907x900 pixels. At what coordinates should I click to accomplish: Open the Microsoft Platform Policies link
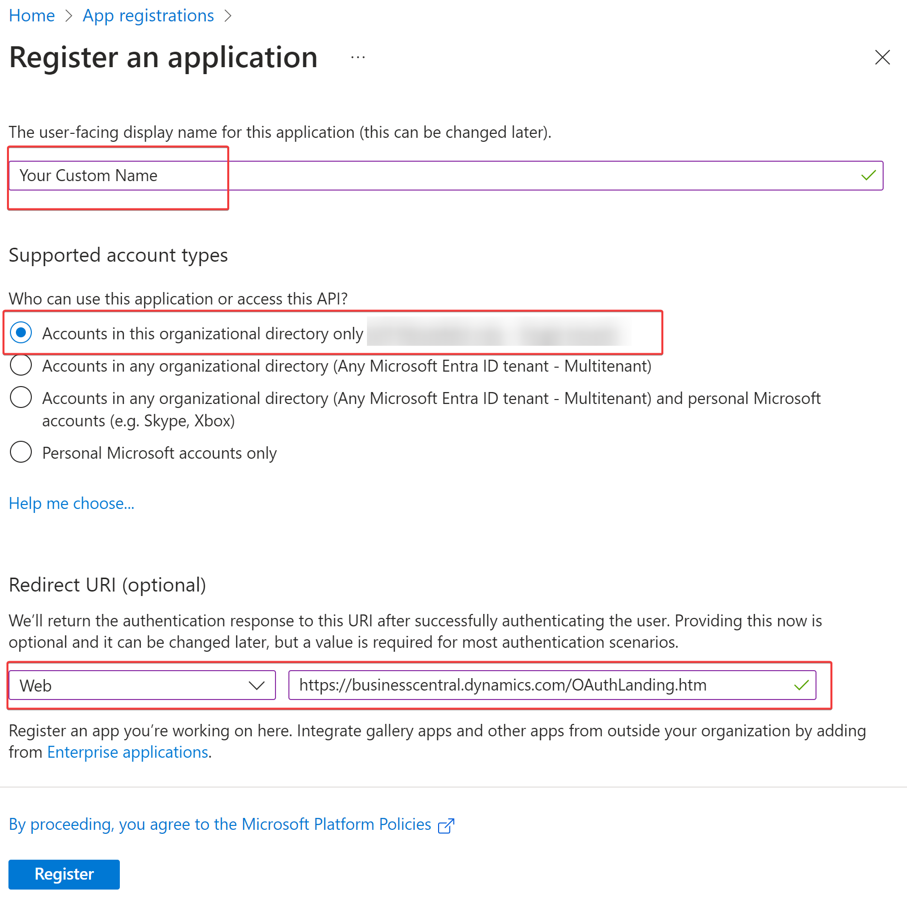220,824
